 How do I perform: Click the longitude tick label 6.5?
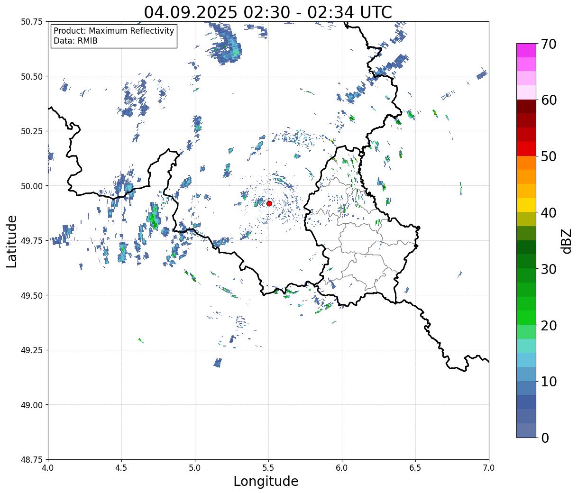click(415, 468)
